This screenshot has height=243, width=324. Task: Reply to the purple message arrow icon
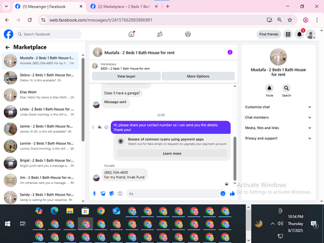coord(100,127)
